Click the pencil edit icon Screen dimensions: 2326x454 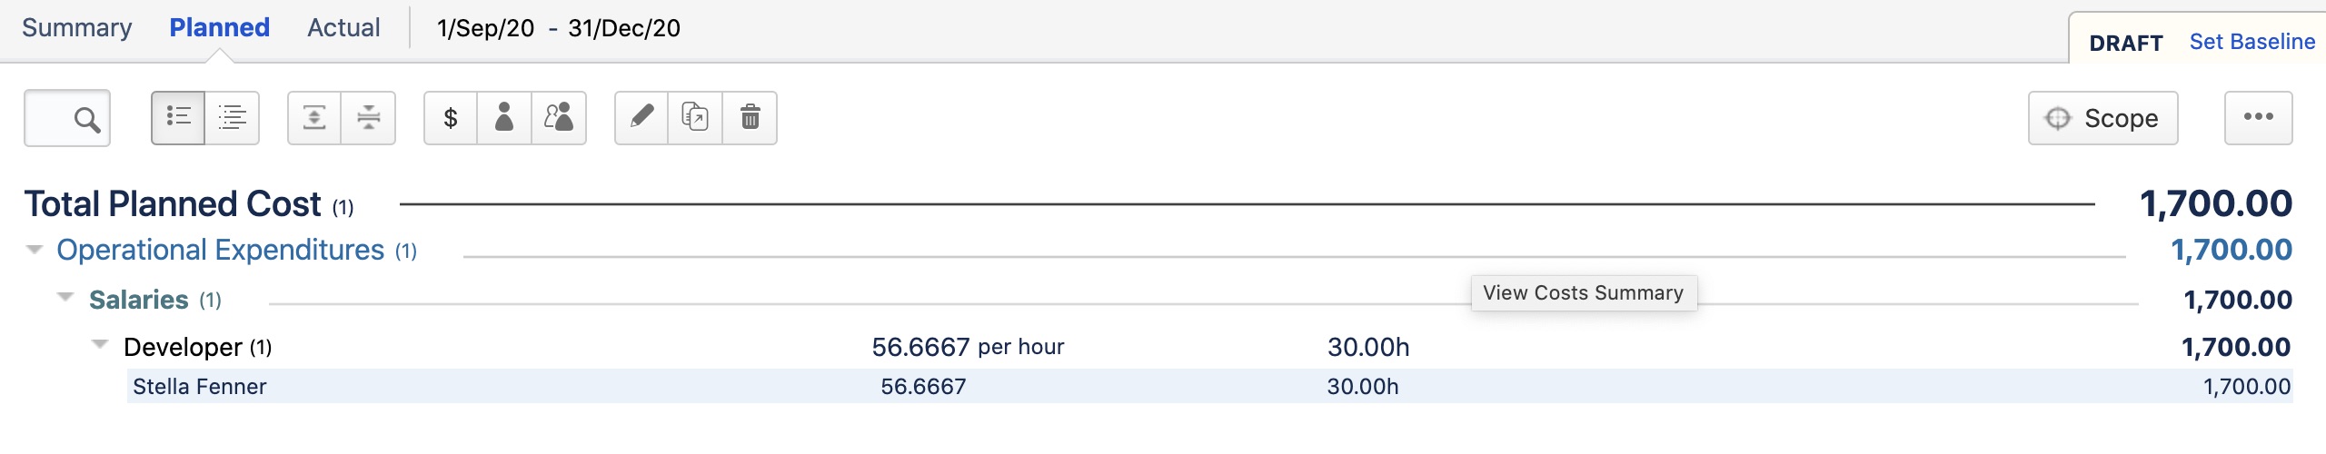point(641,118)
